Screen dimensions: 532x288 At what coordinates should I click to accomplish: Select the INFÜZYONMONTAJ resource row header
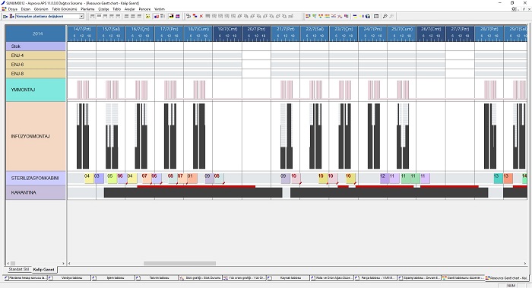click(36, 136)
